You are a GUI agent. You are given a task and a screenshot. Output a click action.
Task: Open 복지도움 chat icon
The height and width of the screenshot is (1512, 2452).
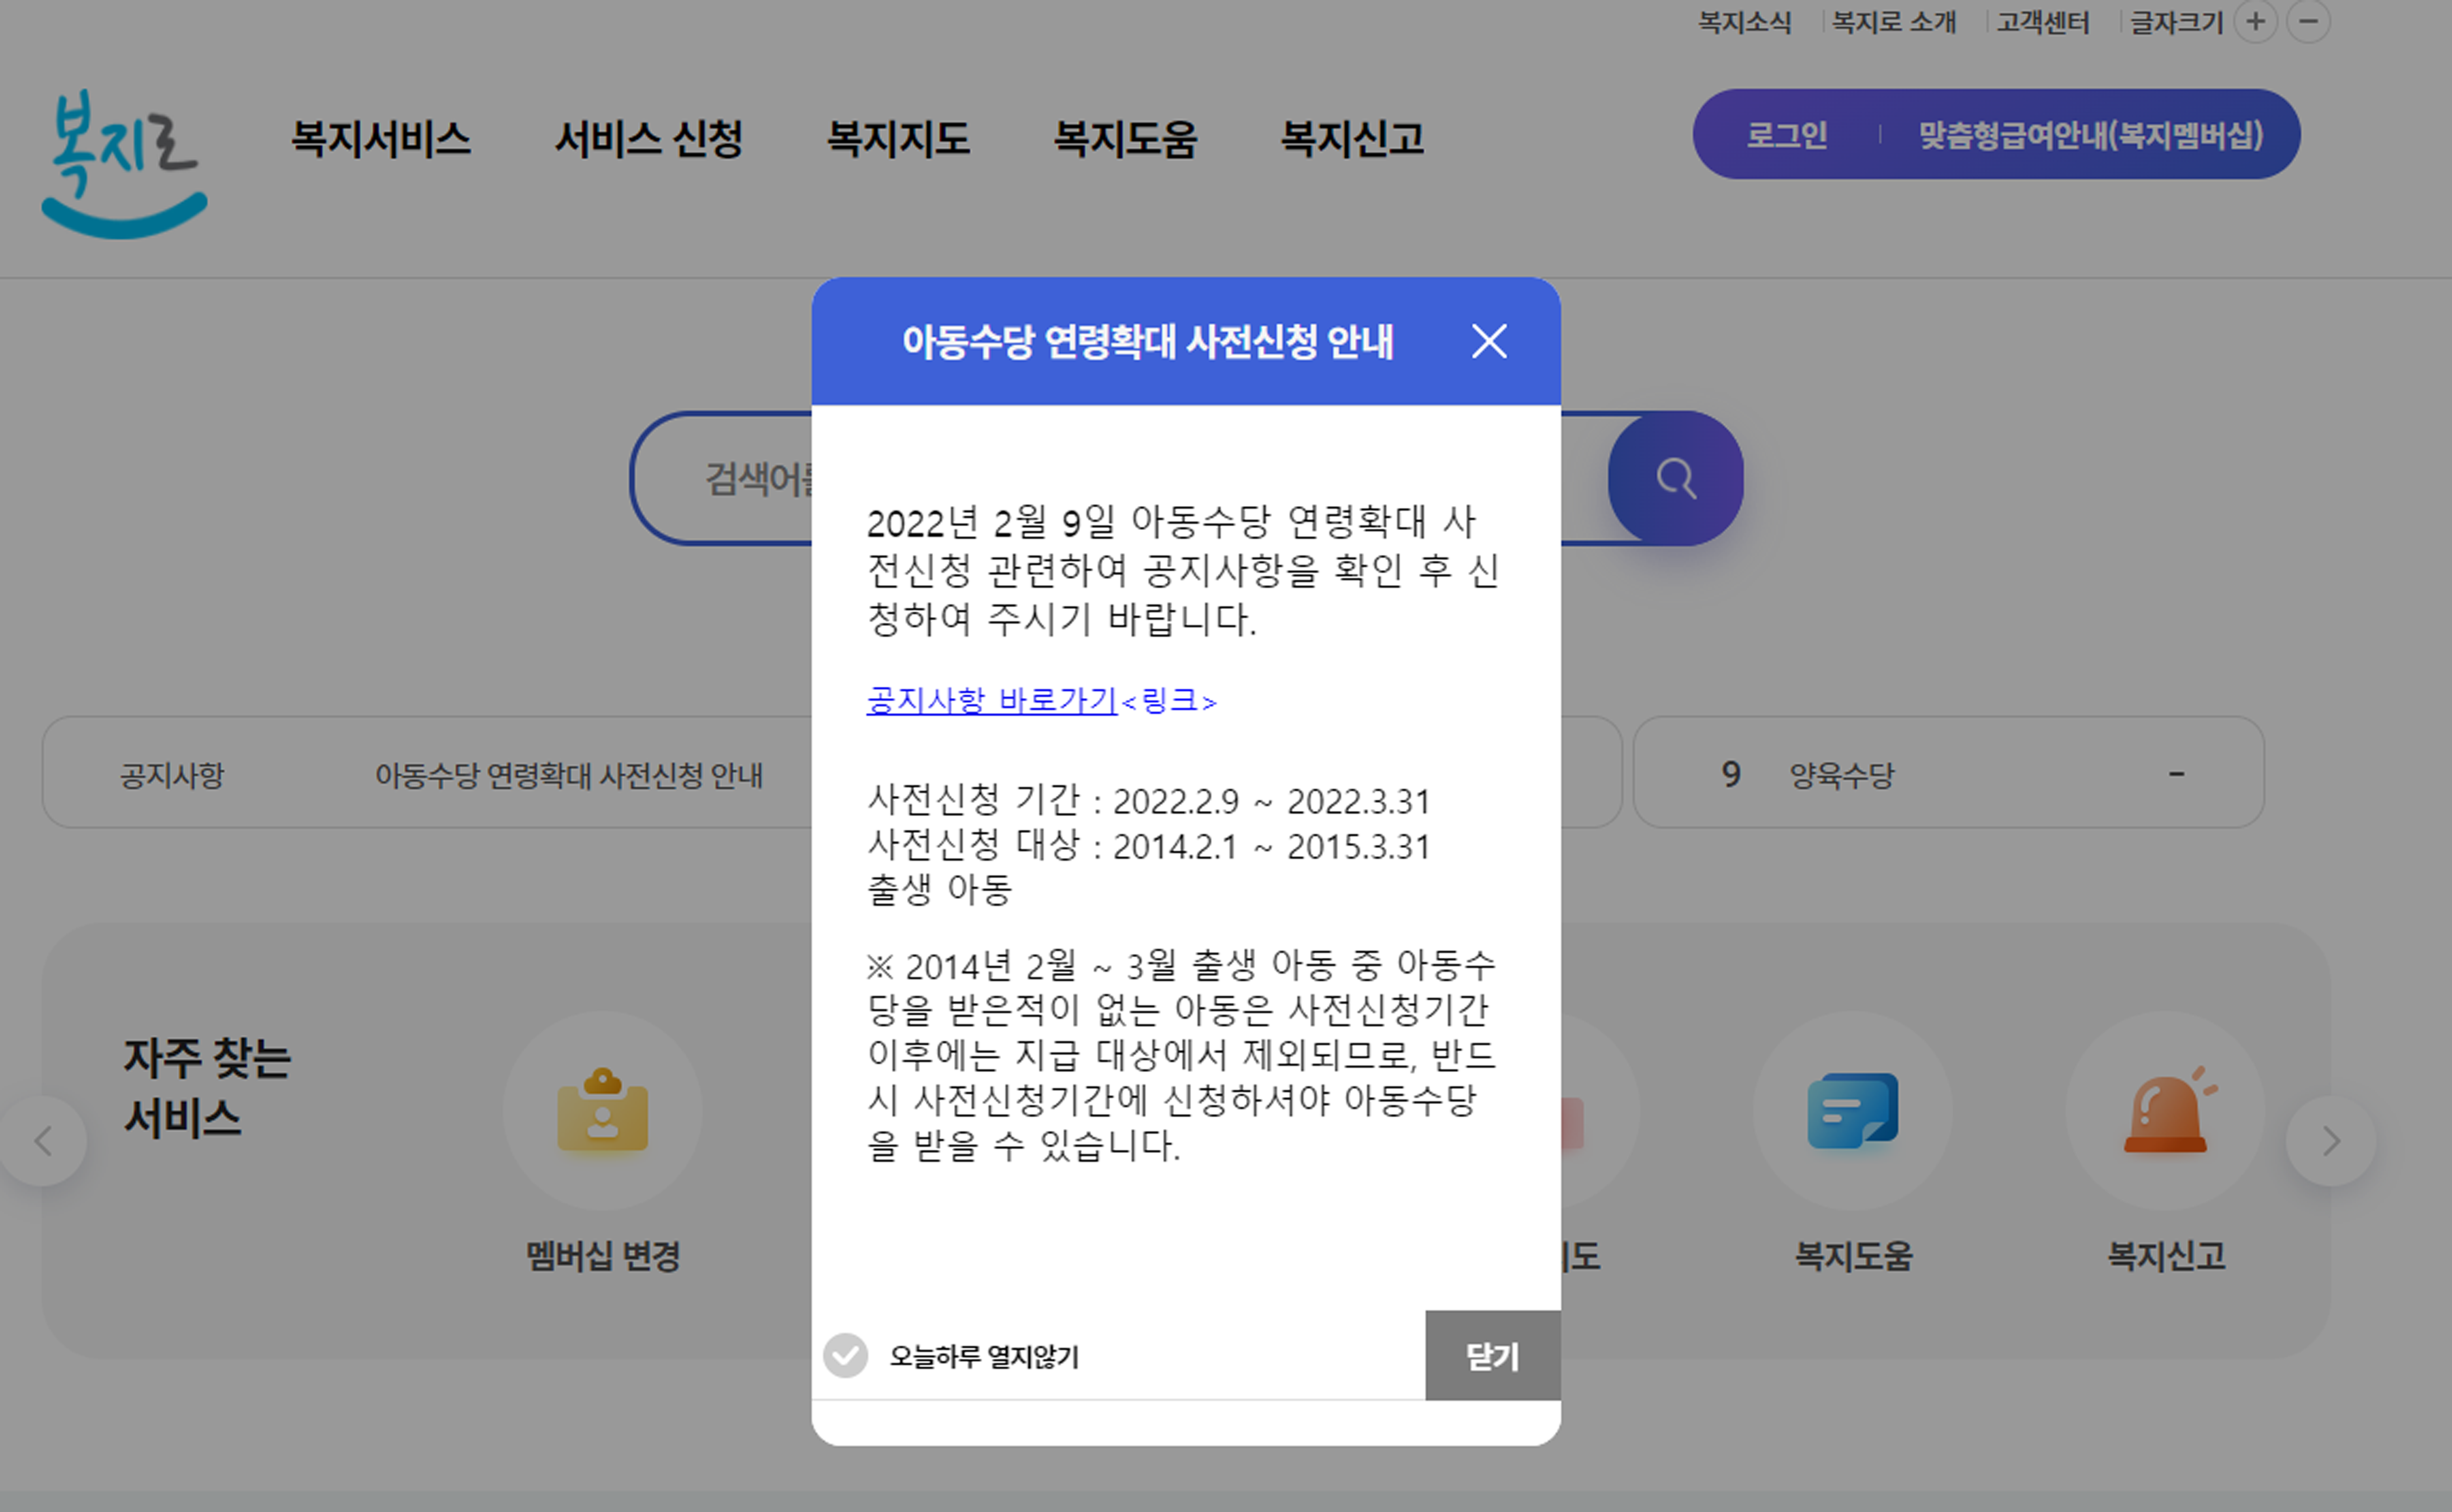pos(1852,1110)
